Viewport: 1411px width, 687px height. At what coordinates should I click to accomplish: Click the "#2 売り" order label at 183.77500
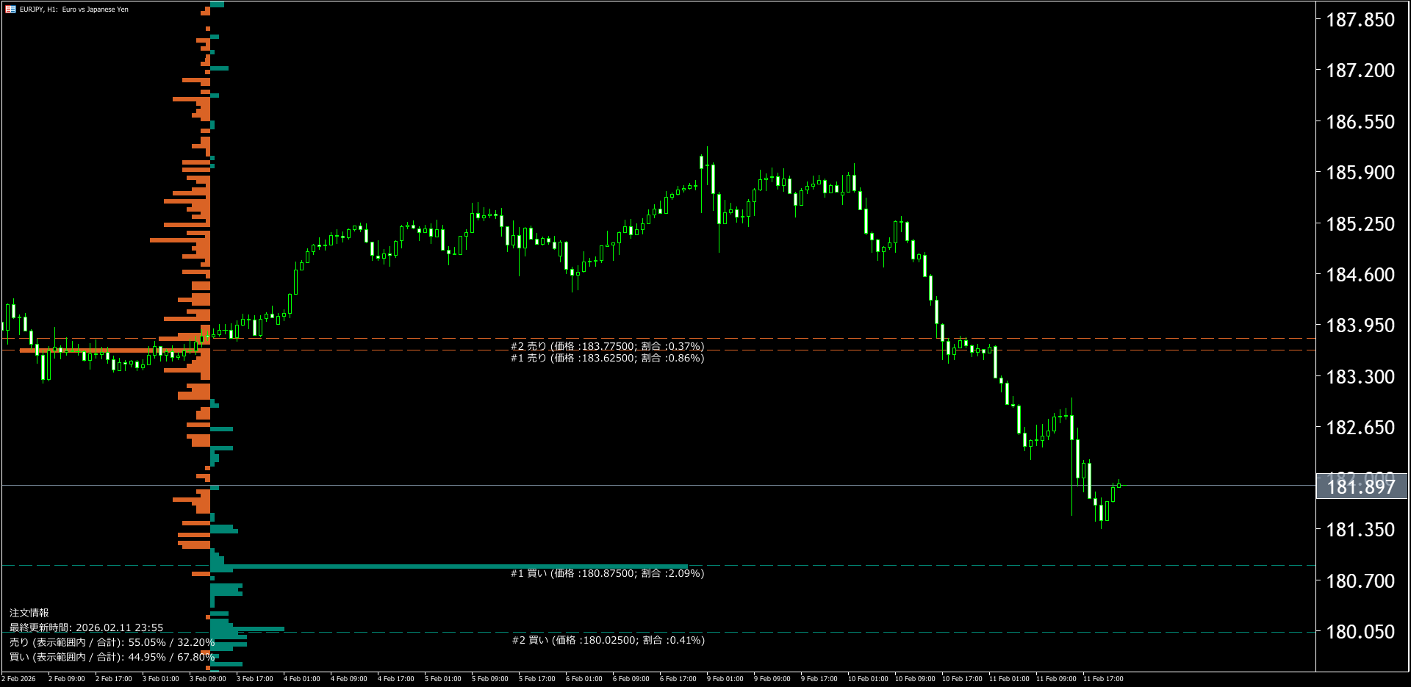click(x=607, y=346)
